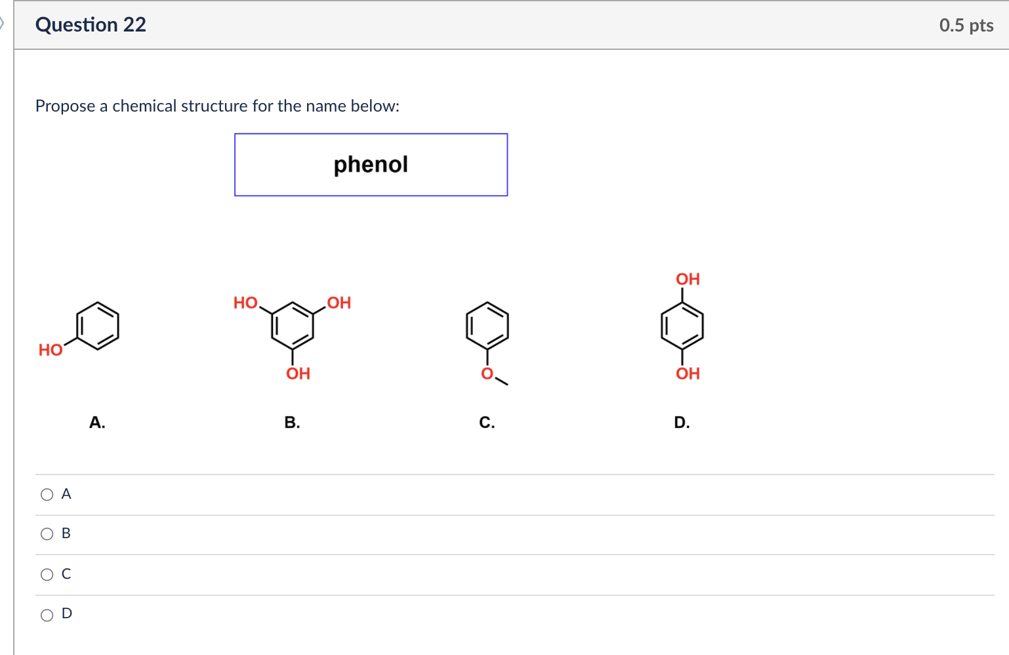The height and width of the screenshot is (655, 1009).
Task: Click the answer label A text
Action: point(66,494)
